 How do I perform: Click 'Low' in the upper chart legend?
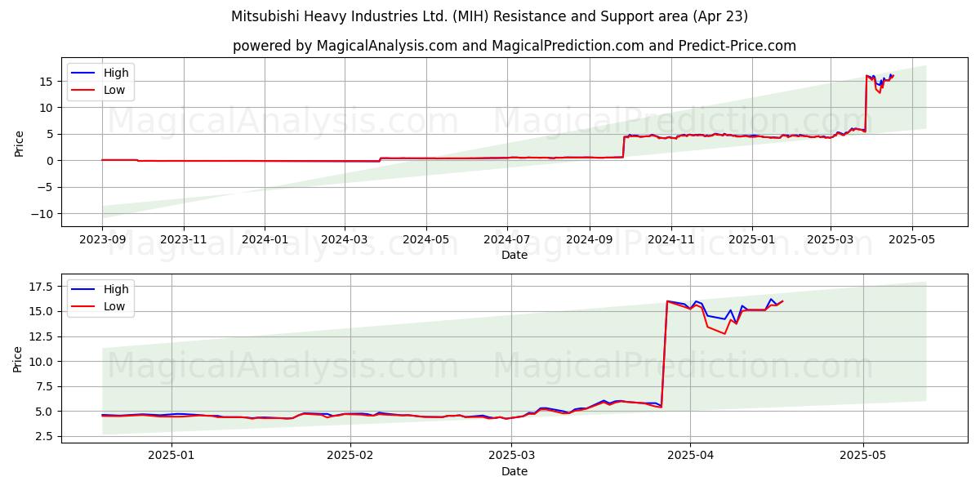point(114,91)
